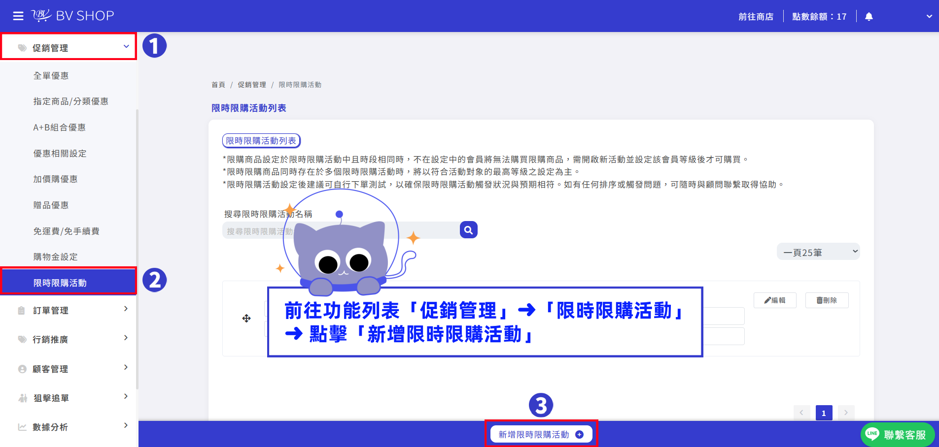Click 促銷管理 breadcrumb link
939x447 pixels.
pyautogui.click(x=252, y=85)
